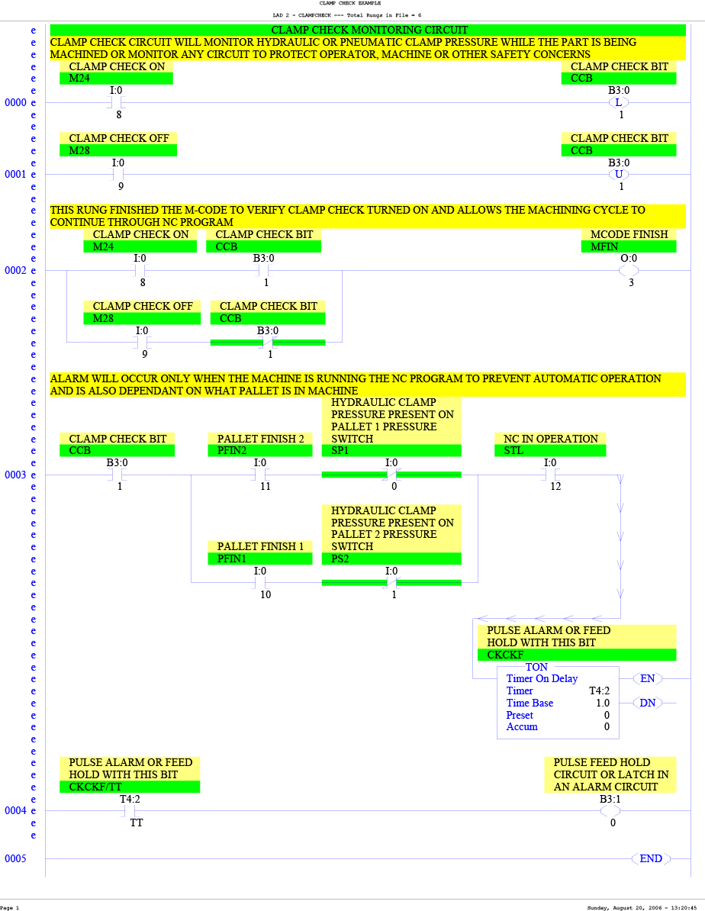Click the B3:0/1 contact on rung 0003
The image size is (705, 911).
click(x=117, y=475)
